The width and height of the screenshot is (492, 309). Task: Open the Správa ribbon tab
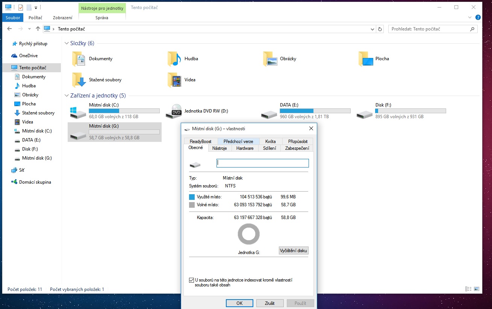pyautogui.click(x=102, y=18)
